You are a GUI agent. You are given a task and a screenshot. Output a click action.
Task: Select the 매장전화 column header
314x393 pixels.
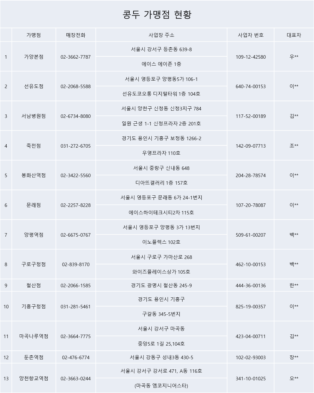(76, 35)
